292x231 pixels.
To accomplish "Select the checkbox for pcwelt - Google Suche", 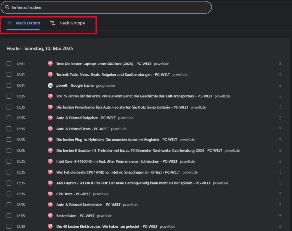I will point(9,86).
